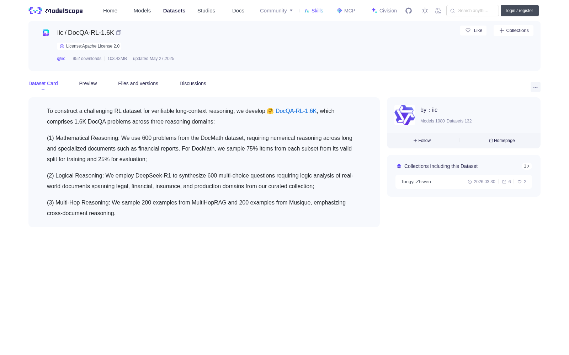The height and width of the screenshot is (355, 569).
Task: Open the Docs nav item
Action: pos(238,11)
